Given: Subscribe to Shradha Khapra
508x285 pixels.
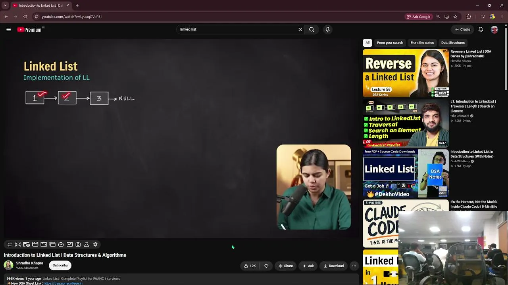Looking at the screenshot, I should click(60, 266).
